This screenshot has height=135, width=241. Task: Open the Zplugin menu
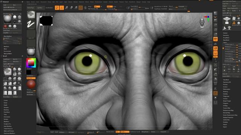click(x=139, y=2)
